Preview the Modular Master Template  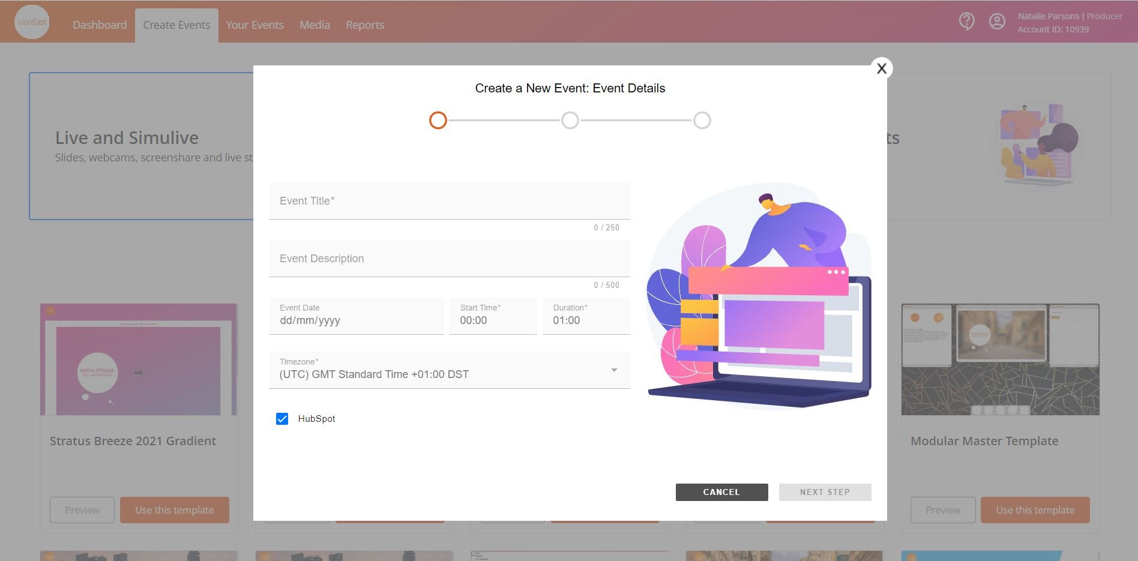click(942, 509)
